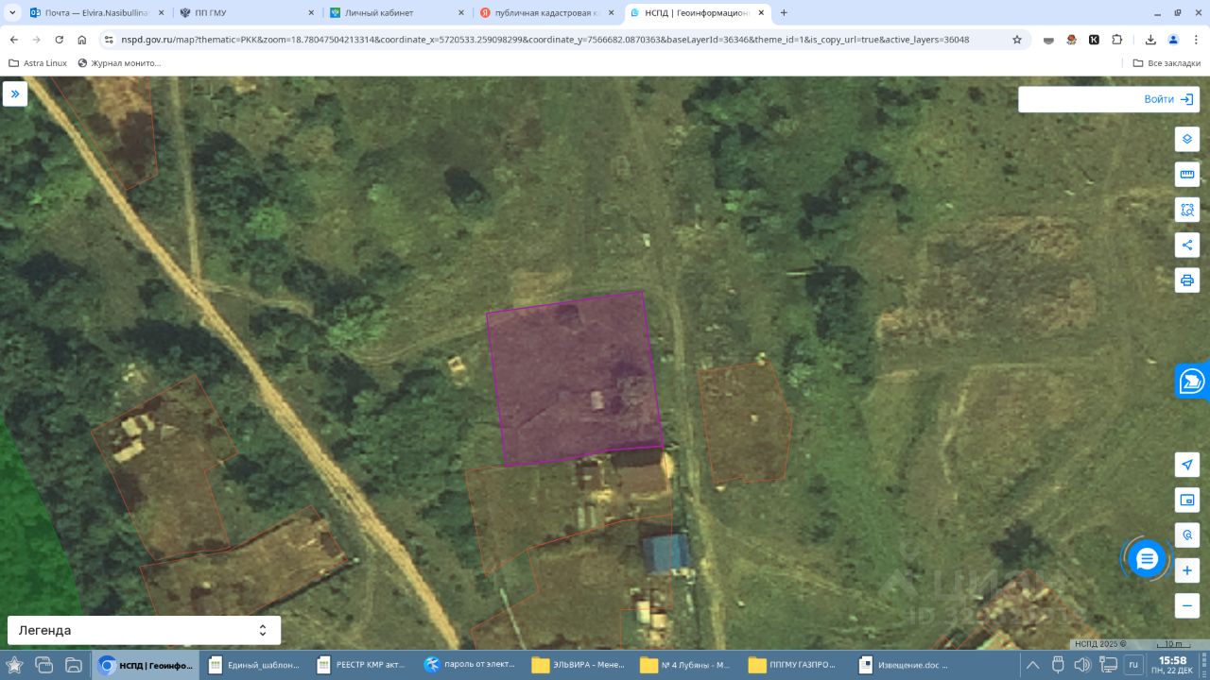This screenshot has height=680, width=1210.
Task: Open пароль от элект... taskbar window
Action: 472,665
